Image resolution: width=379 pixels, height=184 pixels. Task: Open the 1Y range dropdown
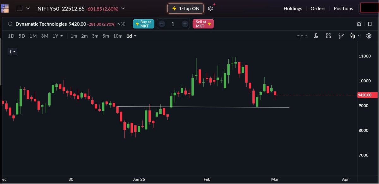click(x=57, y=36)
